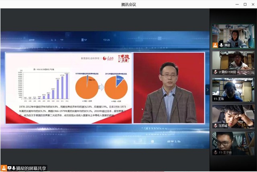Click the host badge on 摘星's video tile
The width and height of the screenshot is (257, 172).
215,45
